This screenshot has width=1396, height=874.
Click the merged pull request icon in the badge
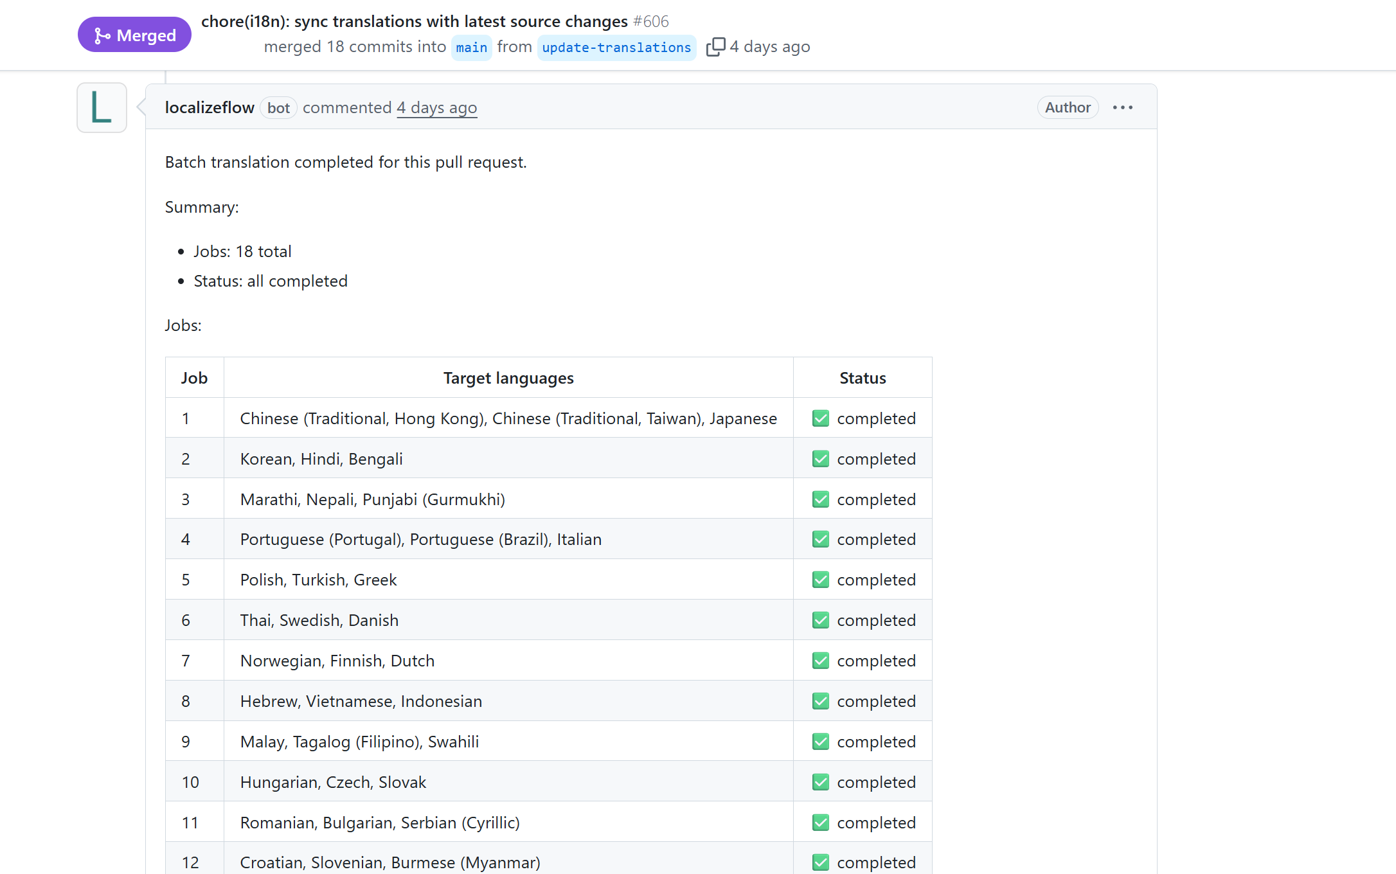point(102,35)
